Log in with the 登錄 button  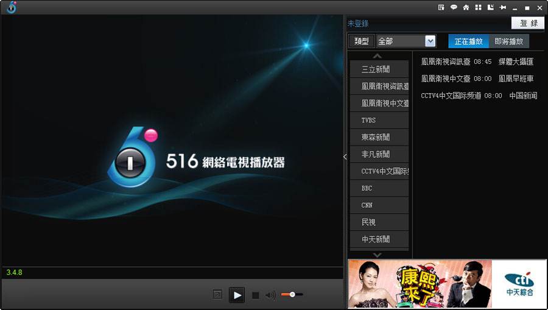click(x=529, y=23)
